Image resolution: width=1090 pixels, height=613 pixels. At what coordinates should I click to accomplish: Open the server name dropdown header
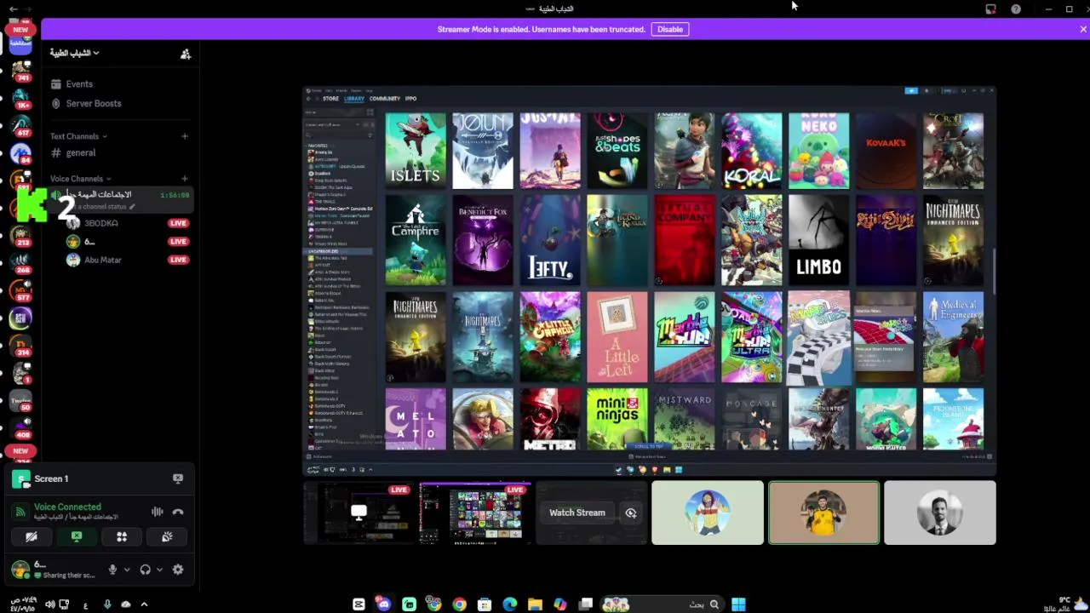click(x=74, y=53)
